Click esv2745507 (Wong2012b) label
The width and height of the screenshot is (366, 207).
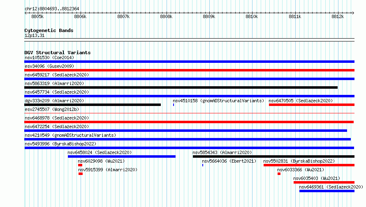tap(52, 109)
